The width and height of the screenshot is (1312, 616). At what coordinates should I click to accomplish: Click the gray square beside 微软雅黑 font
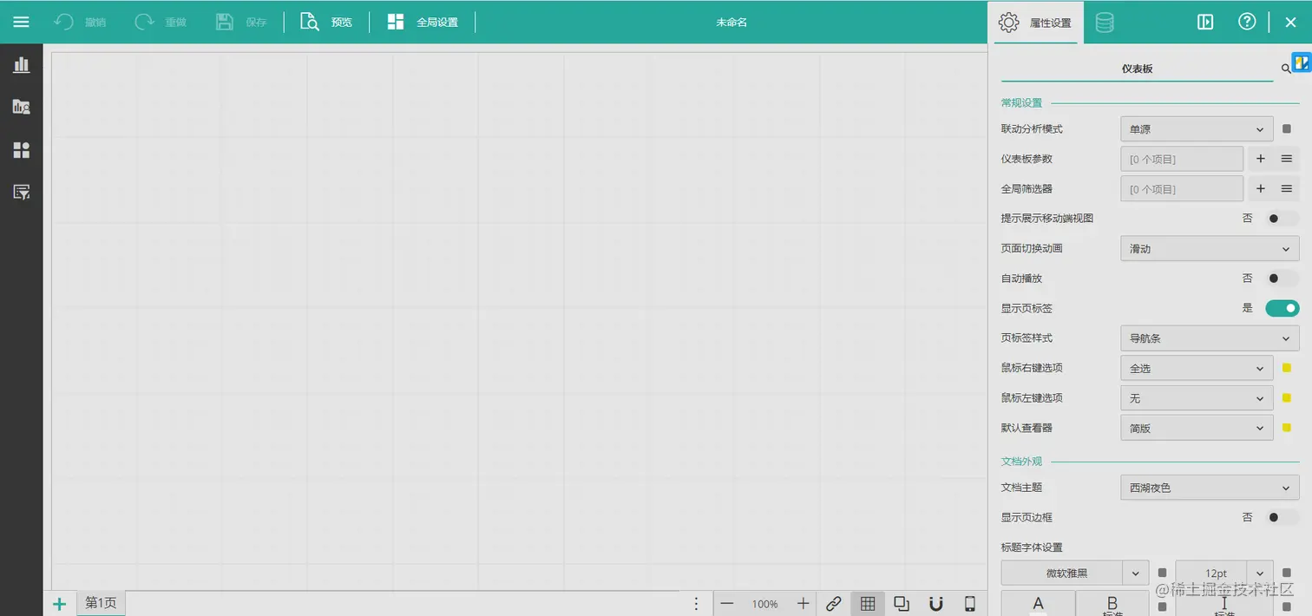click(x=1163, y=573)
